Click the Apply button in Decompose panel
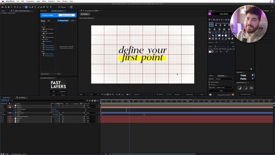Screen dimensions: 275x155 (221, 91)
